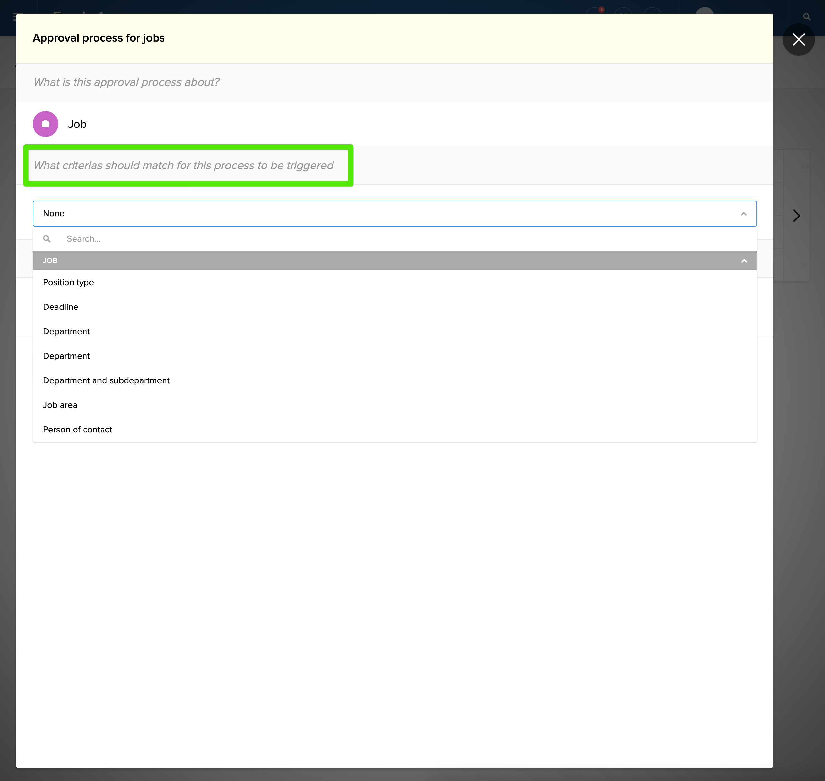Collapse the JOB group with its chevron
Viewport: 825px width, 781px height.
click(744, 261)
